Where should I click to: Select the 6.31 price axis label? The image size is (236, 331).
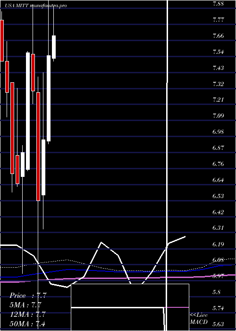pos(218,228)
